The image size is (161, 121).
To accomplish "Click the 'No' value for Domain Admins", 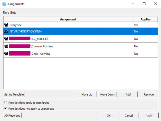I will (x=136, y=46).
